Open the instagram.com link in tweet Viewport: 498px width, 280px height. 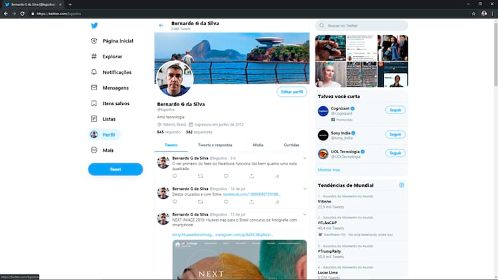coord(244,235)
